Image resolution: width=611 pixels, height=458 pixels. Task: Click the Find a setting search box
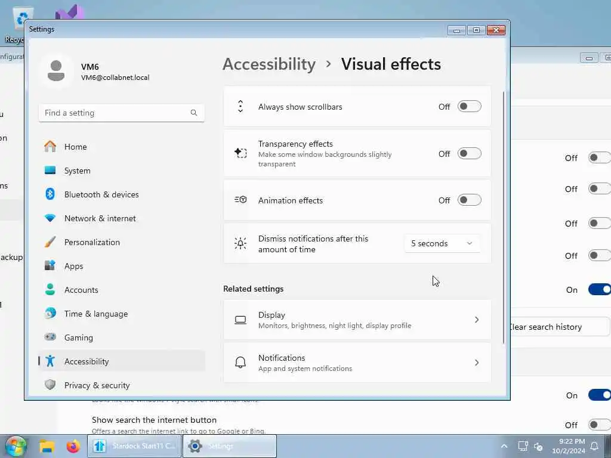(122, 113)
